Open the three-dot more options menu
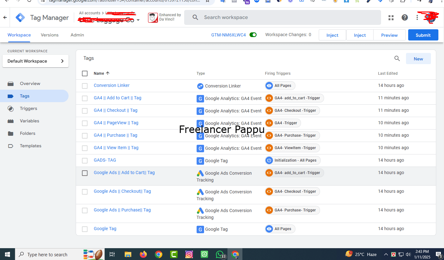 (x=417, y=17)
